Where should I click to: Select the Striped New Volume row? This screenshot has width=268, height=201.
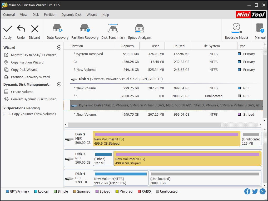pos(163,114)
